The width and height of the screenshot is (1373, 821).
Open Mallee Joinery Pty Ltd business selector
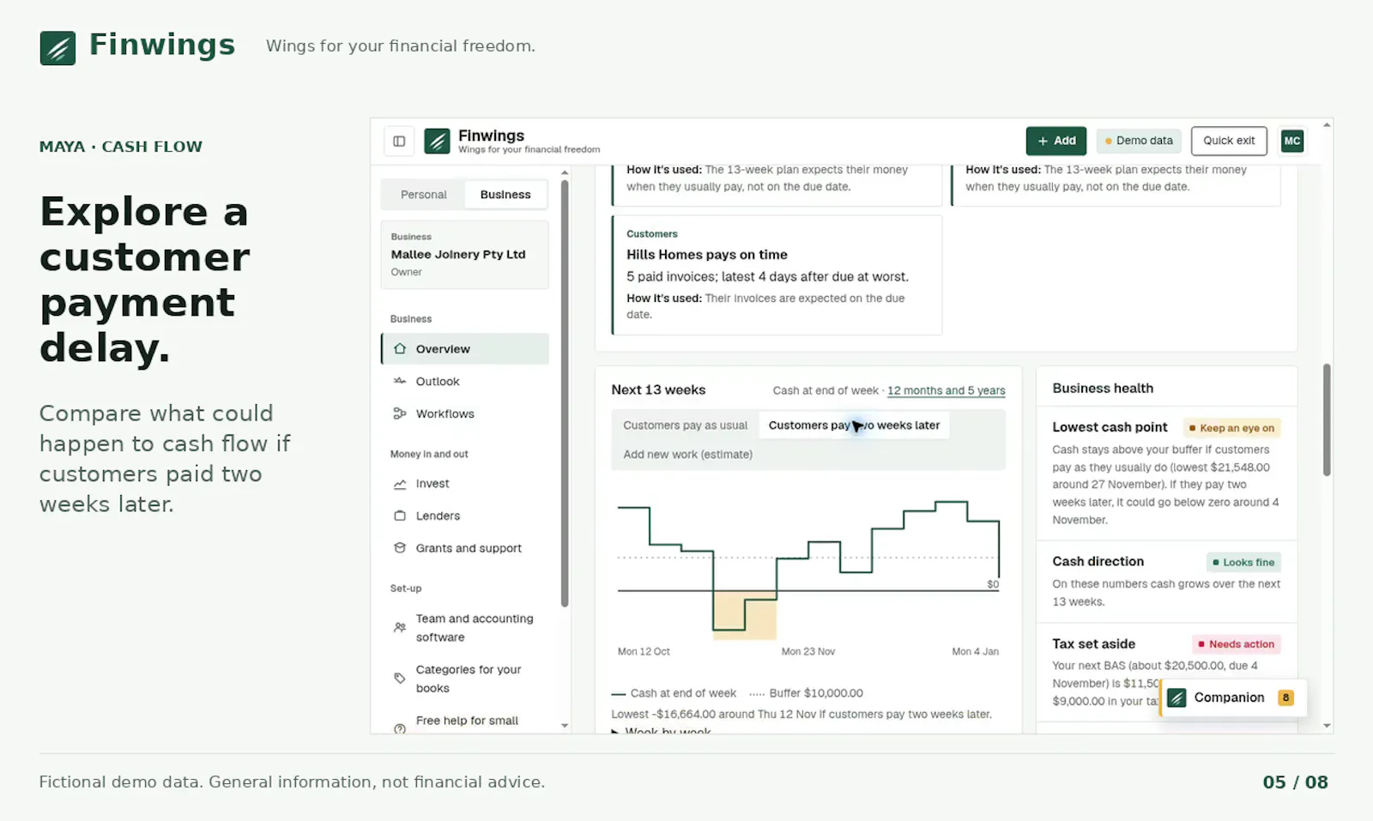[x=464, y=255]
